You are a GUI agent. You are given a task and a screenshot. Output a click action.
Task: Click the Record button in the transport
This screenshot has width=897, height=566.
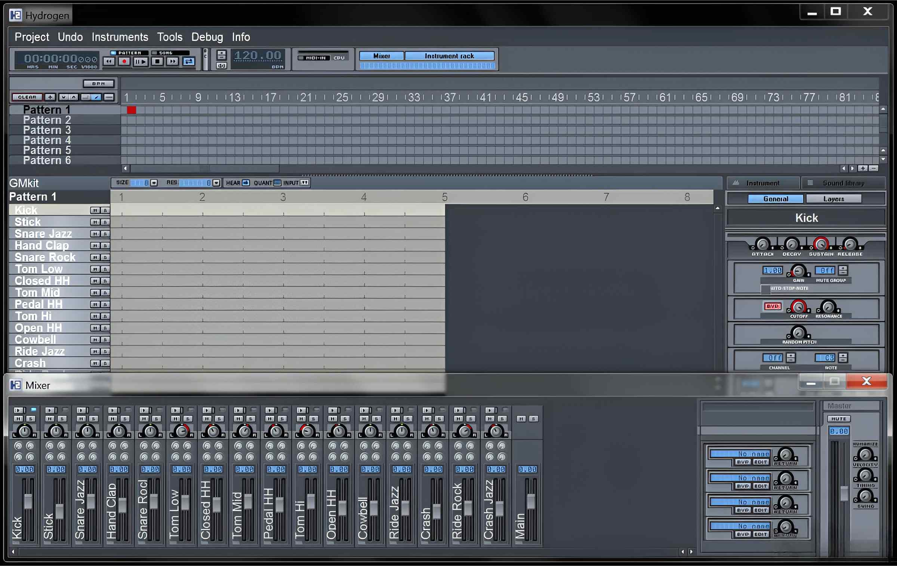[x=124, y=61]
